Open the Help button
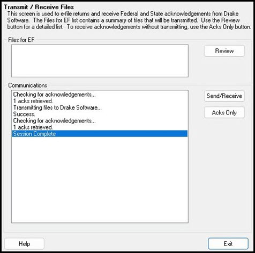The image size is (255, 253). [x=24, y=244]
